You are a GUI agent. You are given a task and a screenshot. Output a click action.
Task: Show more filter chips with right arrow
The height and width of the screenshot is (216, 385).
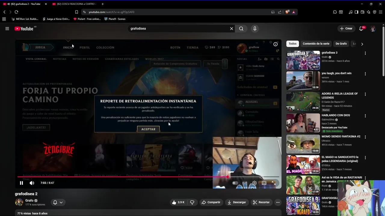pos(362,44)
